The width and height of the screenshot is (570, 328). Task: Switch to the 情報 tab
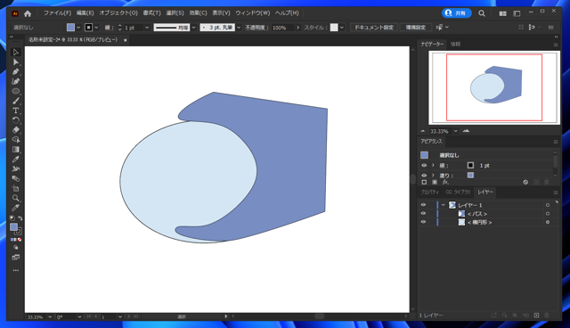pyautogui.click(x=455, y=44)
